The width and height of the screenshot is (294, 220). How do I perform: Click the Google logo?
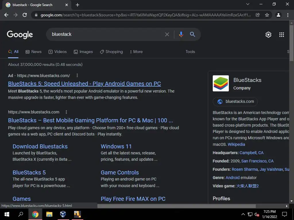click(20, 35)
